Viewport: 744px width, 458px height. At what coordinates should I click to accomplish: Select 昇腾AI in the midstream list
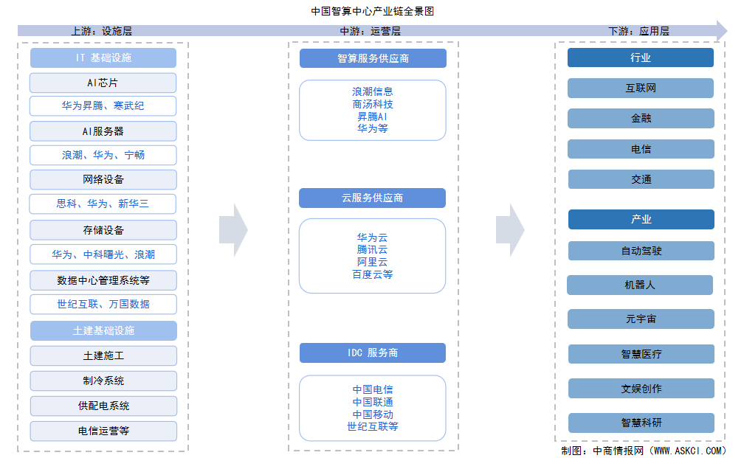tap(373, 117)
